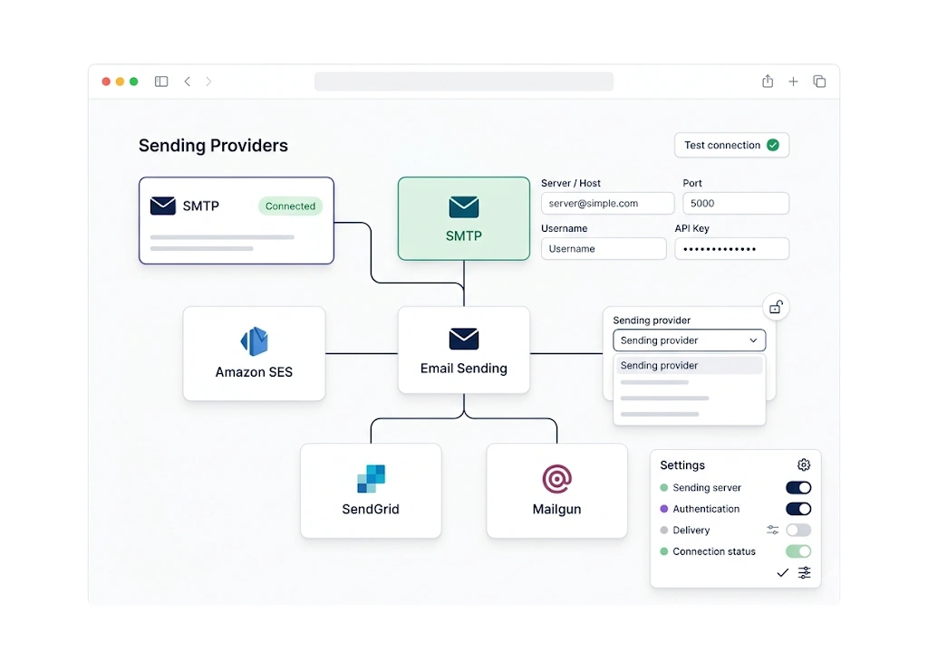
Task: Click the purple dot beside Authentication
Action: (x=664, y=509)
